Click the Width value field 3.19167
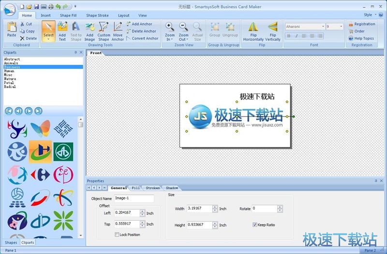This screenshot has width=387, height=254. 199,209
